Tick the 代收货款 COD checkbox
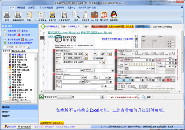The image size is (185, 130). pyautogui.click(x=119, y=66)
